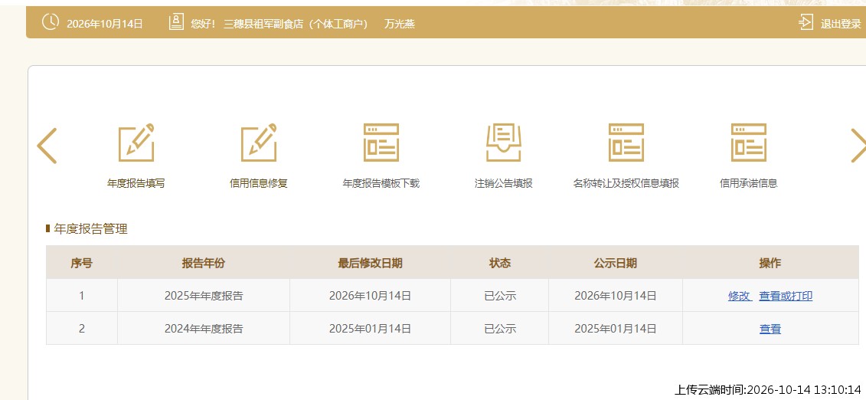866x400 pixels.
Task: Click 已公示 status in the 2024 report row
Action: click(500, 329)
